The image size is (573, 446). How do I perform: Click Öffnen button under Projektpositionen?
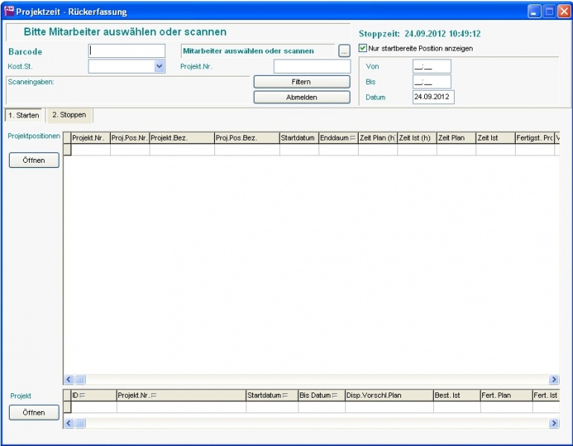[x=34, y=161]
